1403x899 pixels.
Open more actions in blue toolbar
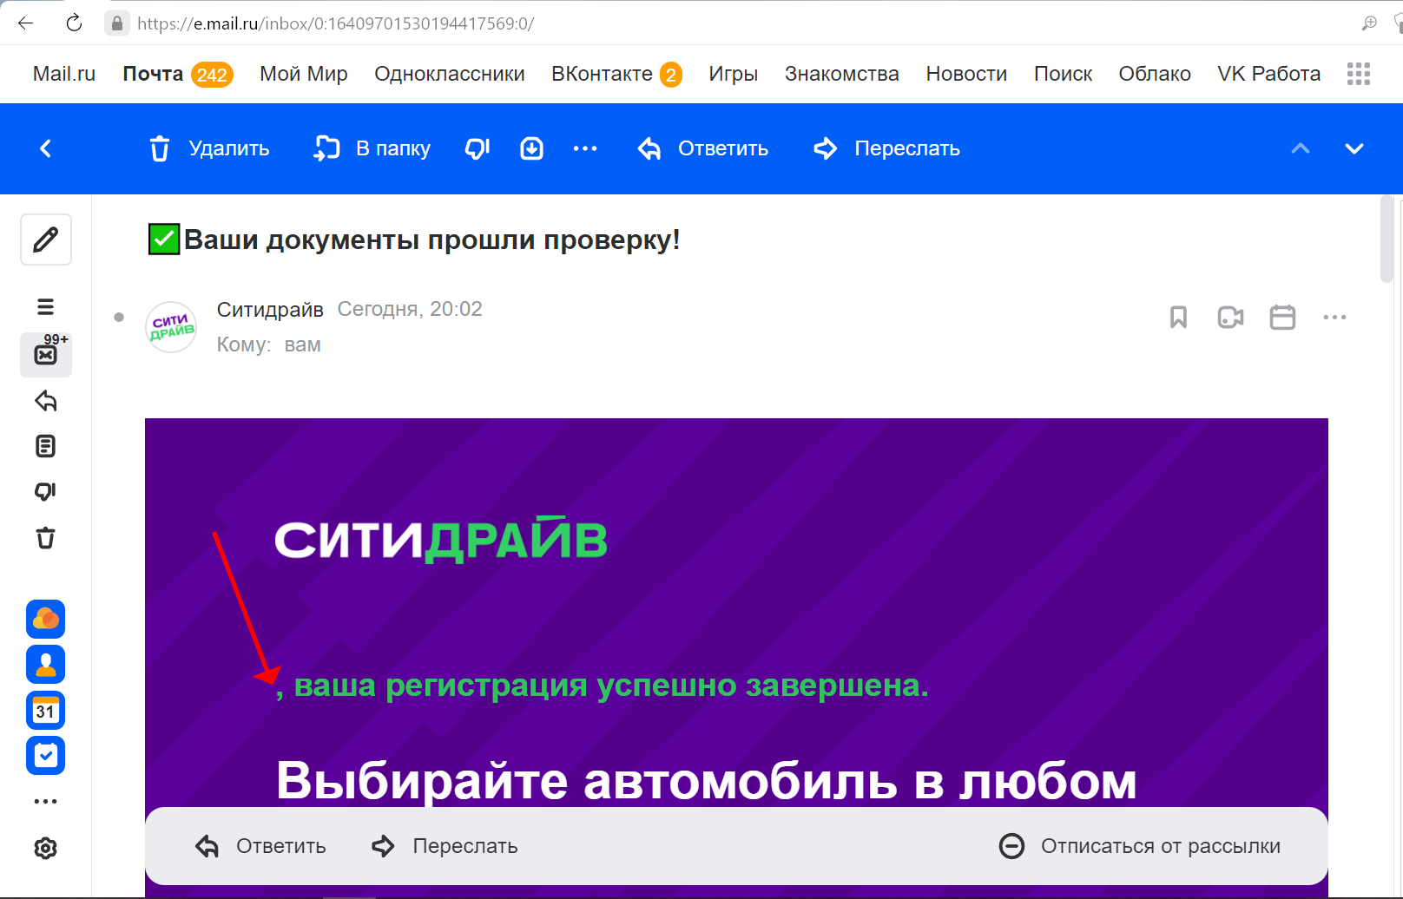pyautogui.click(x=585, y=148)
